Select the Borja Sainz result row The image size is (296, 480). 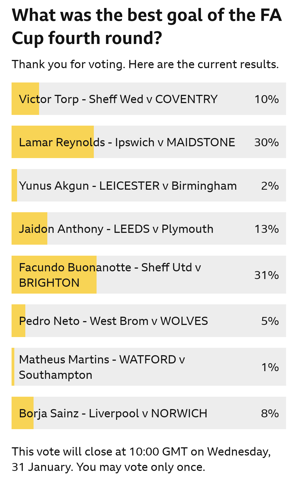coord(149,413)
